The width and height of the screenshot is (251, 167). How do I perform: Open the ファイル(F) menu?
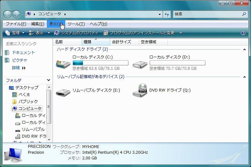16,24
